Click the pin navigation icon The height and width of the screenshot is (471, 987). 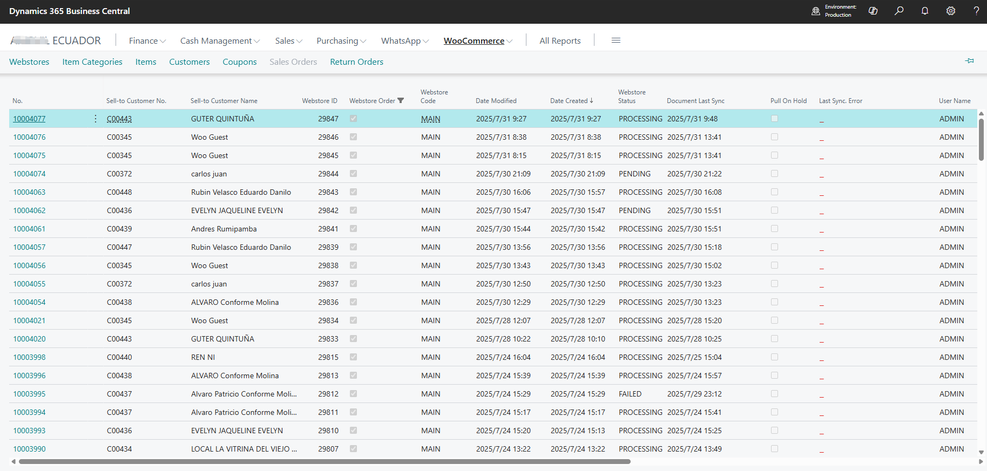(970, 61)
